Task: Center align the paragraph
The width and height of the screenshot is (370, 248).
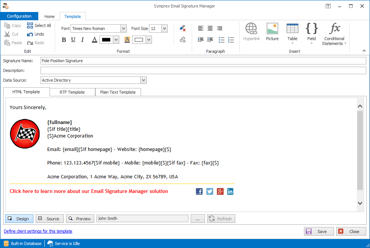Action: coord(210,28)
